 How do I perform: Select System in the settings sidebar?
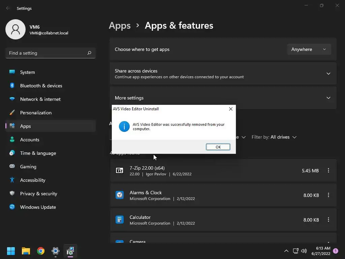point(27,72)
